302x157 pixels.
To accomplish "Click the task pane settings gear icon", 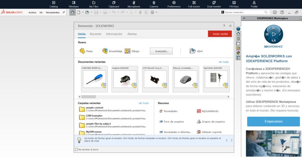I will (x=301, y=18).
